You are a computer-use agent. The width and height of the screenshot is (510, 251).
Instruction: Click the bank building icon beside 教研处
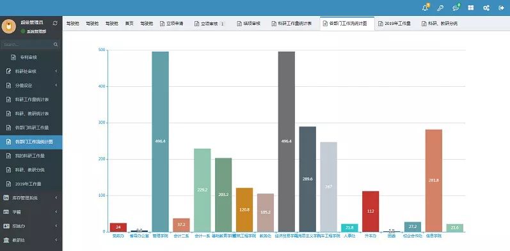pyautogui.click(x=6, y=240)
